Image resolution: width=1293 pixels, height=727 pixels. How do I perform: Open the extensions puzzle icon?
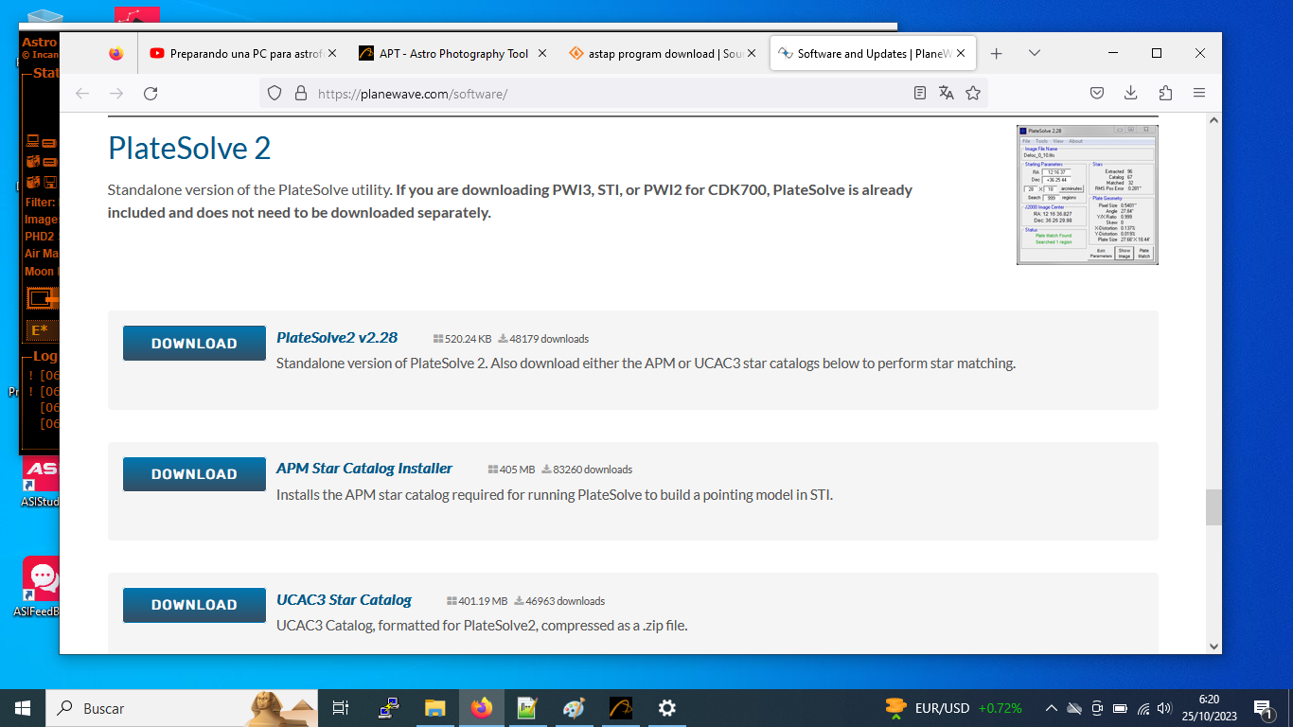tap(1165, 93)
